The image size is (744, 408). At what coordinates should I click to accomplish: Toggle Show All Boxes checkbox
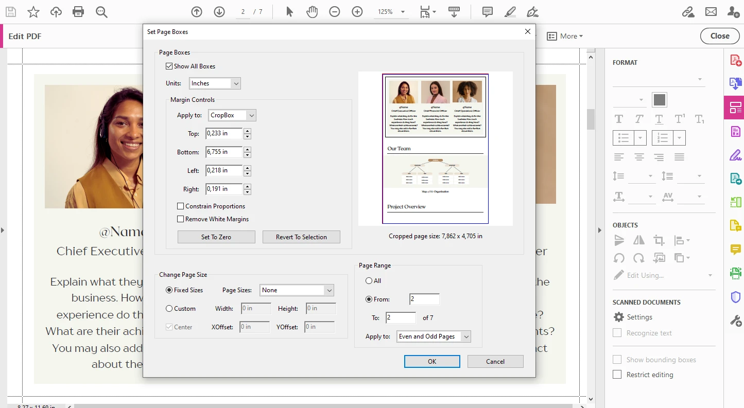(x=169, y=66)
